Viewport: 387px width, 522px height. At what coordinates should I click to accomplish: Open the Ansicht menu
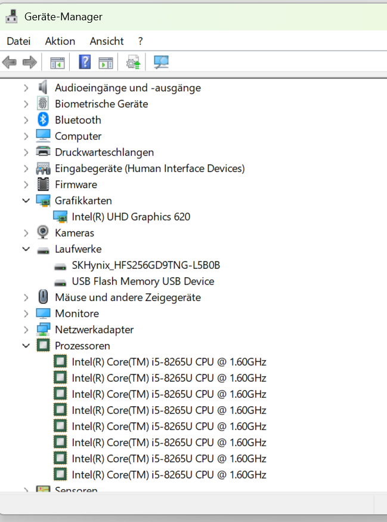107,41
